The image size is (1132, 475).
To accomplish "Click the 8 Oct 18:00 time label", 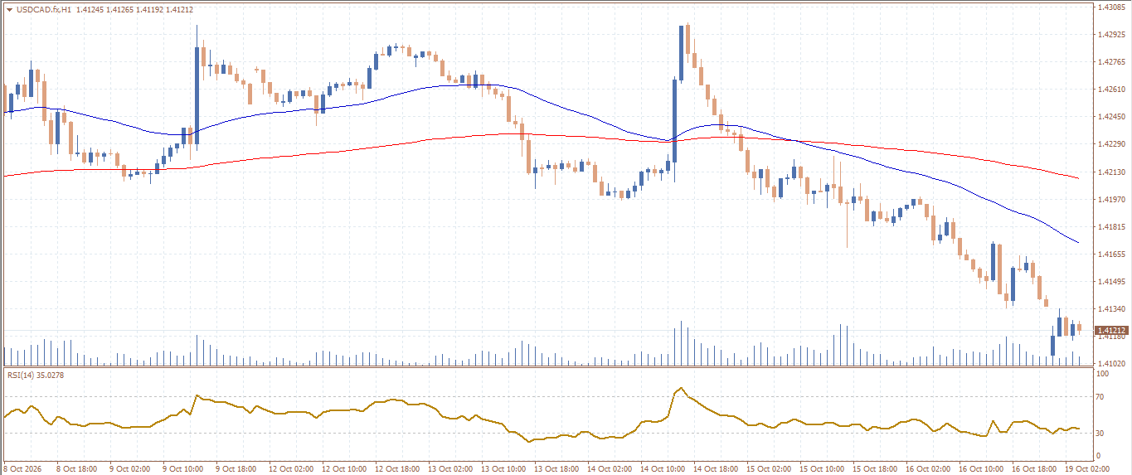I will click(x=76, y=469).
